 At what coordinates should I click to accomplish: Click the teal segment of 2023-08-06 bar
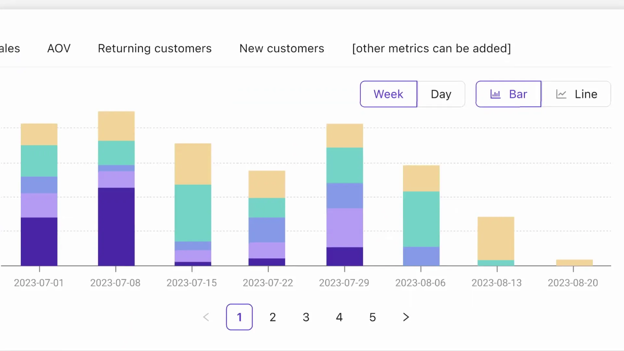[421, 219]
